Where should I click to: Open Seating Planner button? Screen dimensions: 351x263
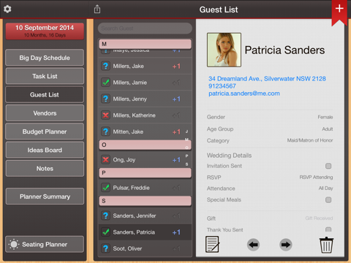(45, 244)
